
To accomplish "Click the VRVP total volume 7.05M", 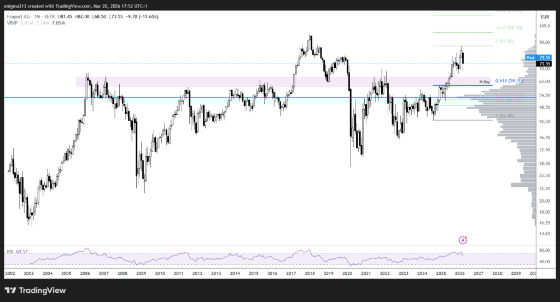I will [x=58, y=23].
